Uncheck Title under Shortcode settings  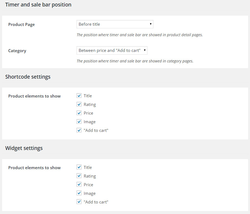[79, 96]
